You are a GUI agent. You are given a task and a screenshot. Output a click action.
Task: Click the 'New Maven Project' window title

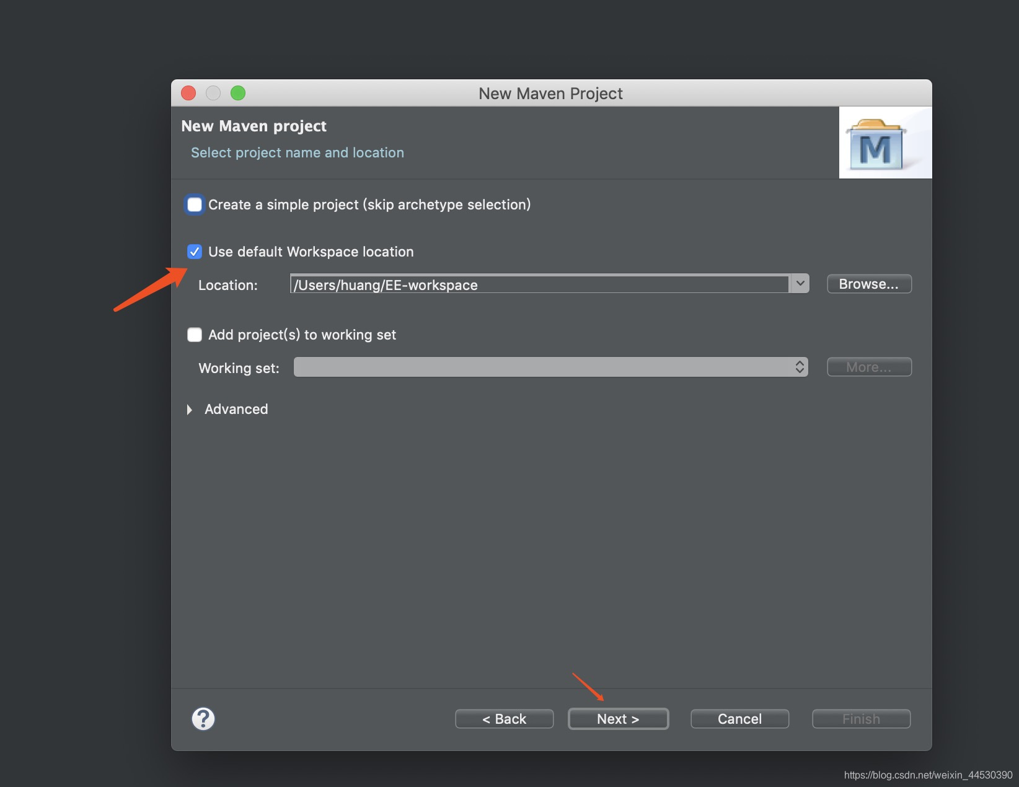pyautogui.click(x=550, y=94)
